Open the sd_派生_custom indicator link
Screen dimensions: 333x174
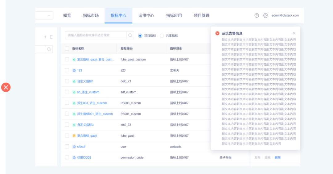[88, 92]
